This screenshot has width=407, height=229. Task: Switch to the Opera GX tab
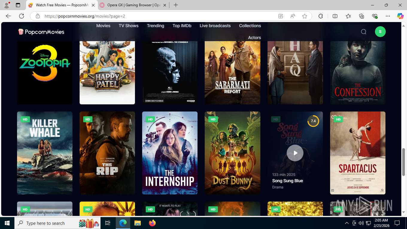tap(133, 5)
